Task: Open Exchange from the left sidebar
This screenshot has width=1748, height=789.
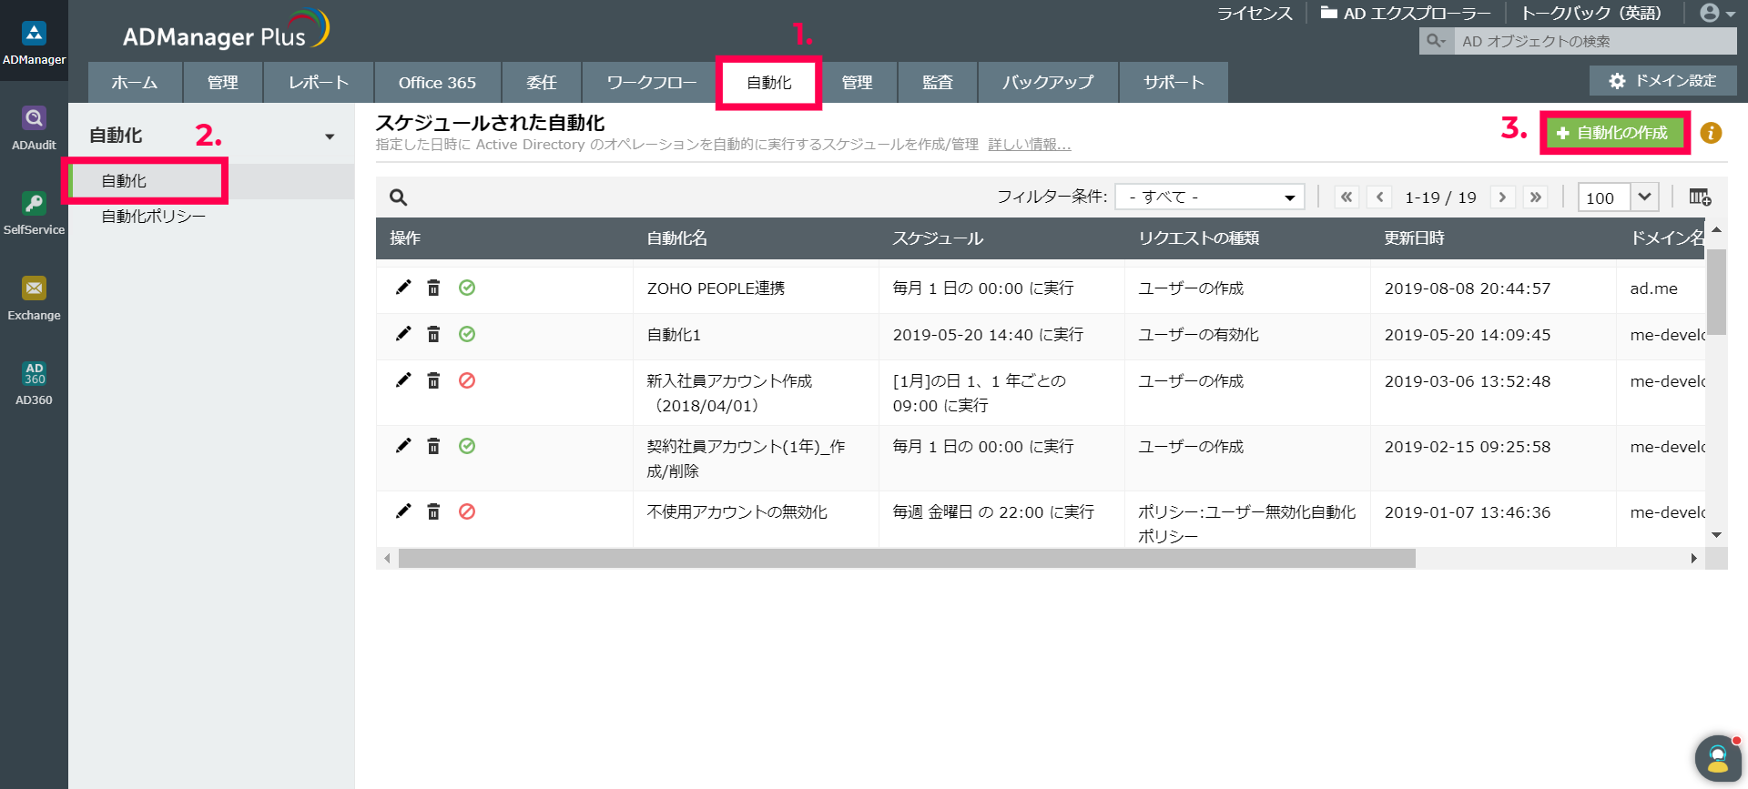Action: point(34,298)
